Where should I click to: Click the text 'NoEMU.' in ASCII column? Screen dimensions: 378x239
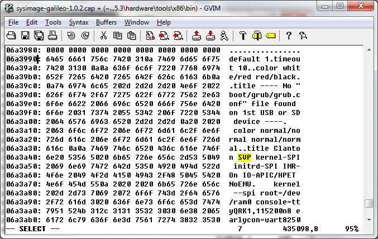coord(242,184)
